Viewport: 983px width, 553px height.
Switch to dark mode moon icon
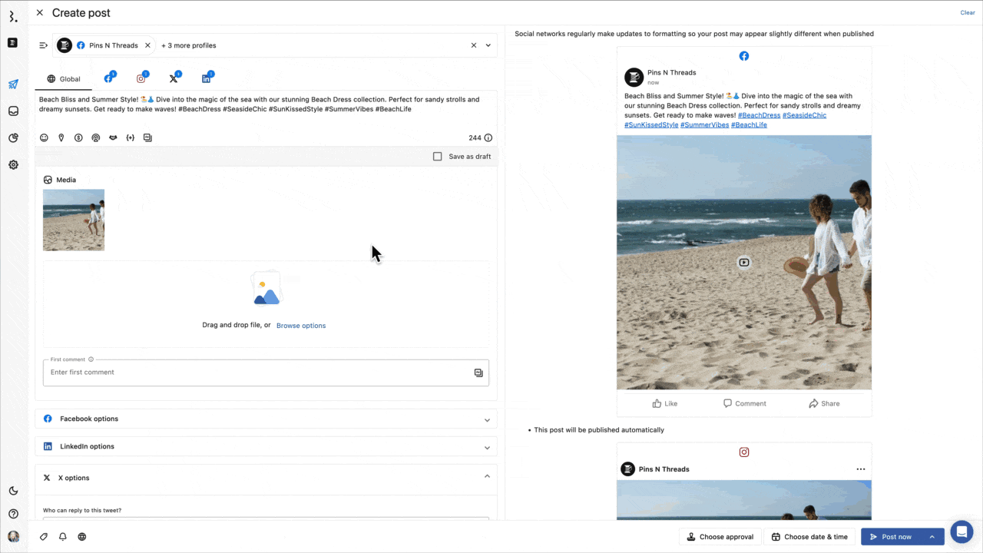coord(13,491)
